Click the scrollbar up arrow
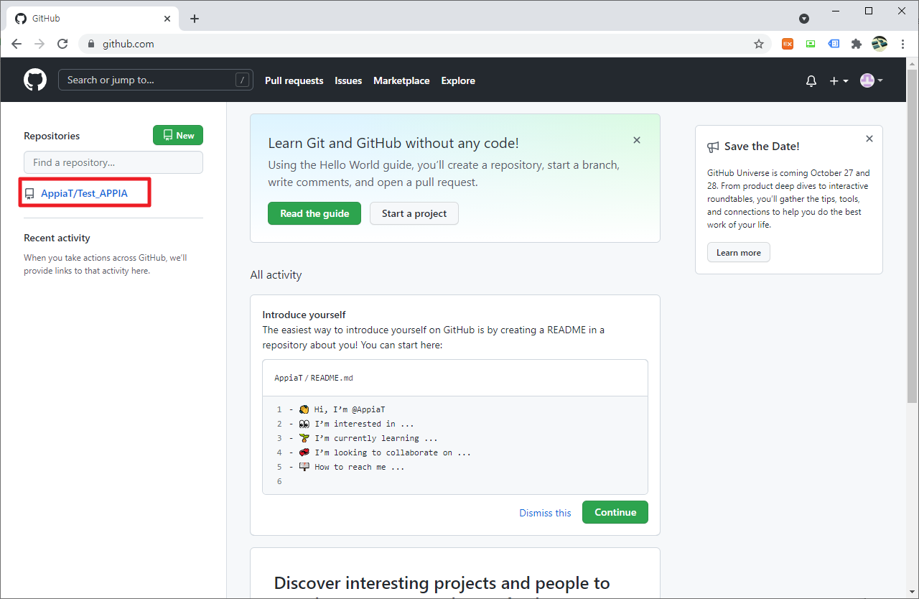919x599 pixels. [x=913, y=63]
